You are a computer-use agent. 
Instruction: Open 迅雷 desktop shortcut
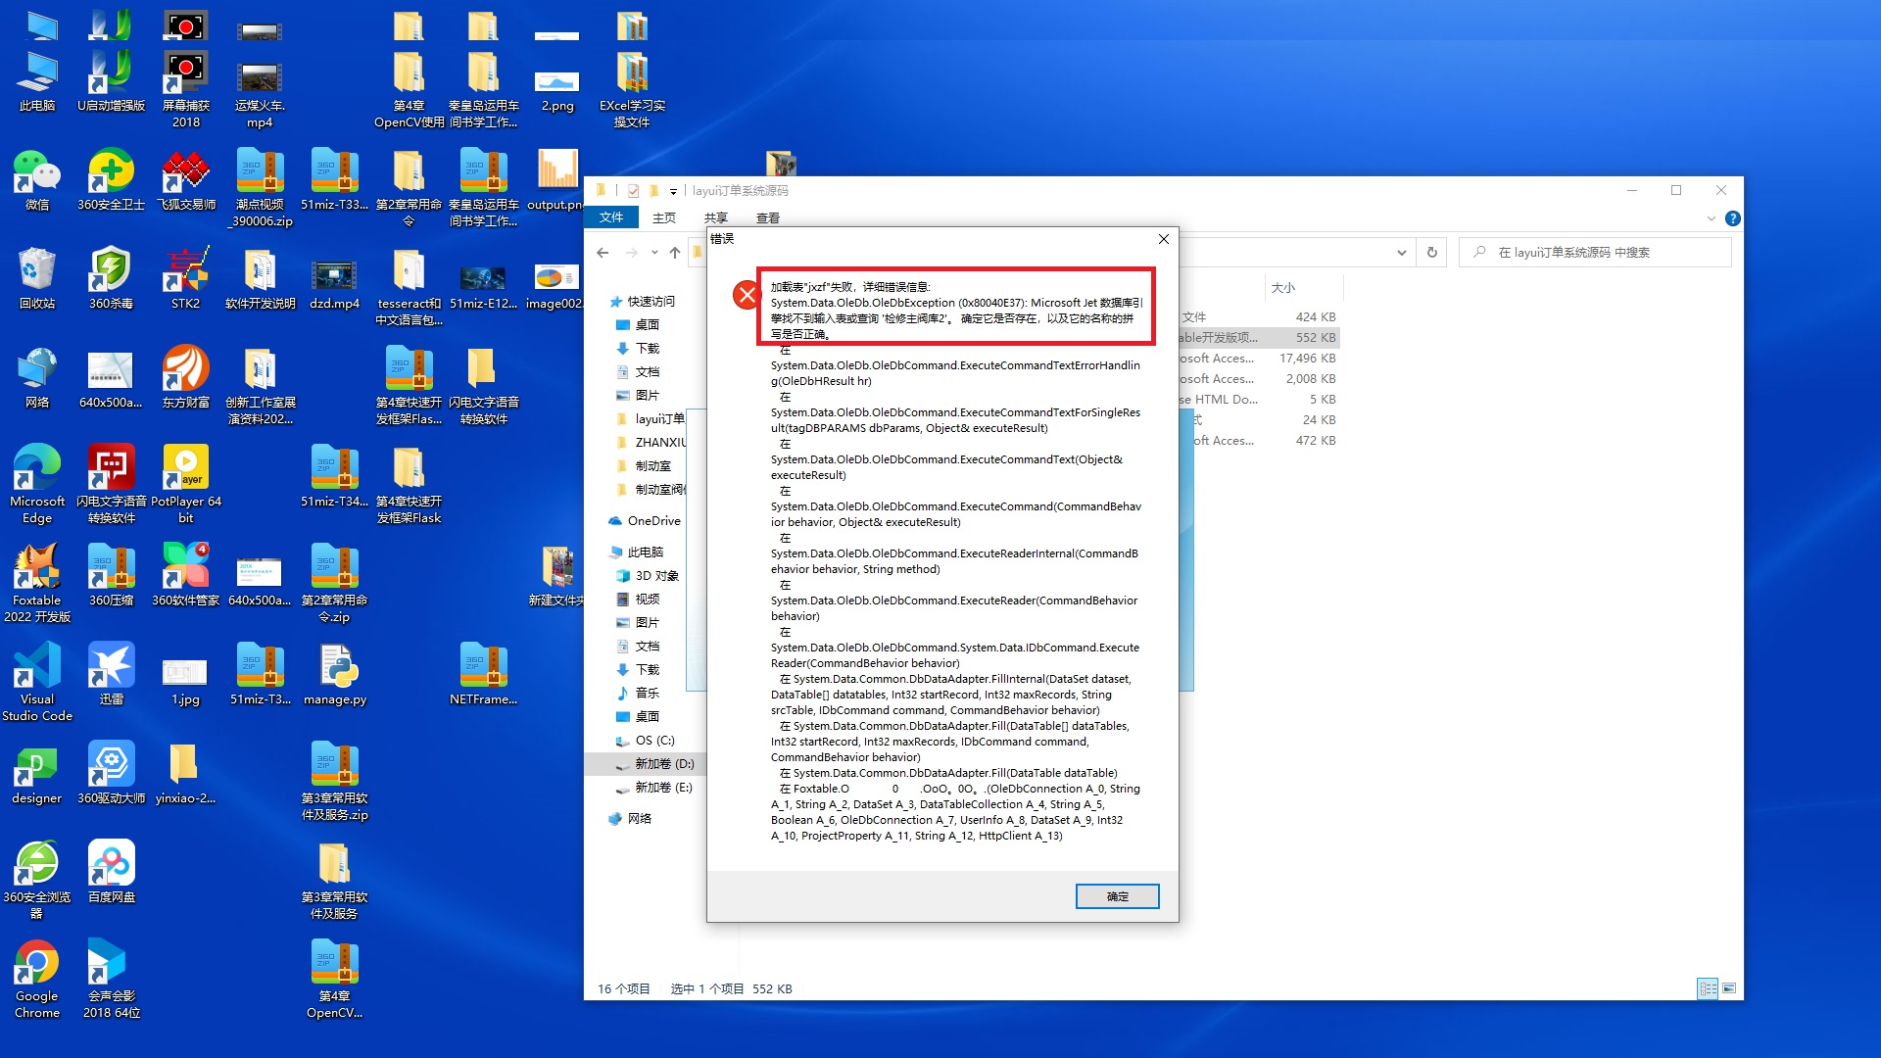click(111, 675)
